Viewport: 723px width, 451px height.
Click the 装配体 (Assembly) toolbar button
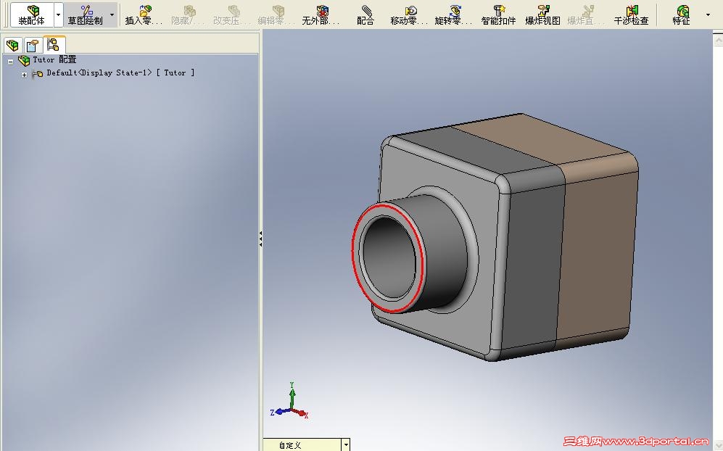[x=31, y=15]
